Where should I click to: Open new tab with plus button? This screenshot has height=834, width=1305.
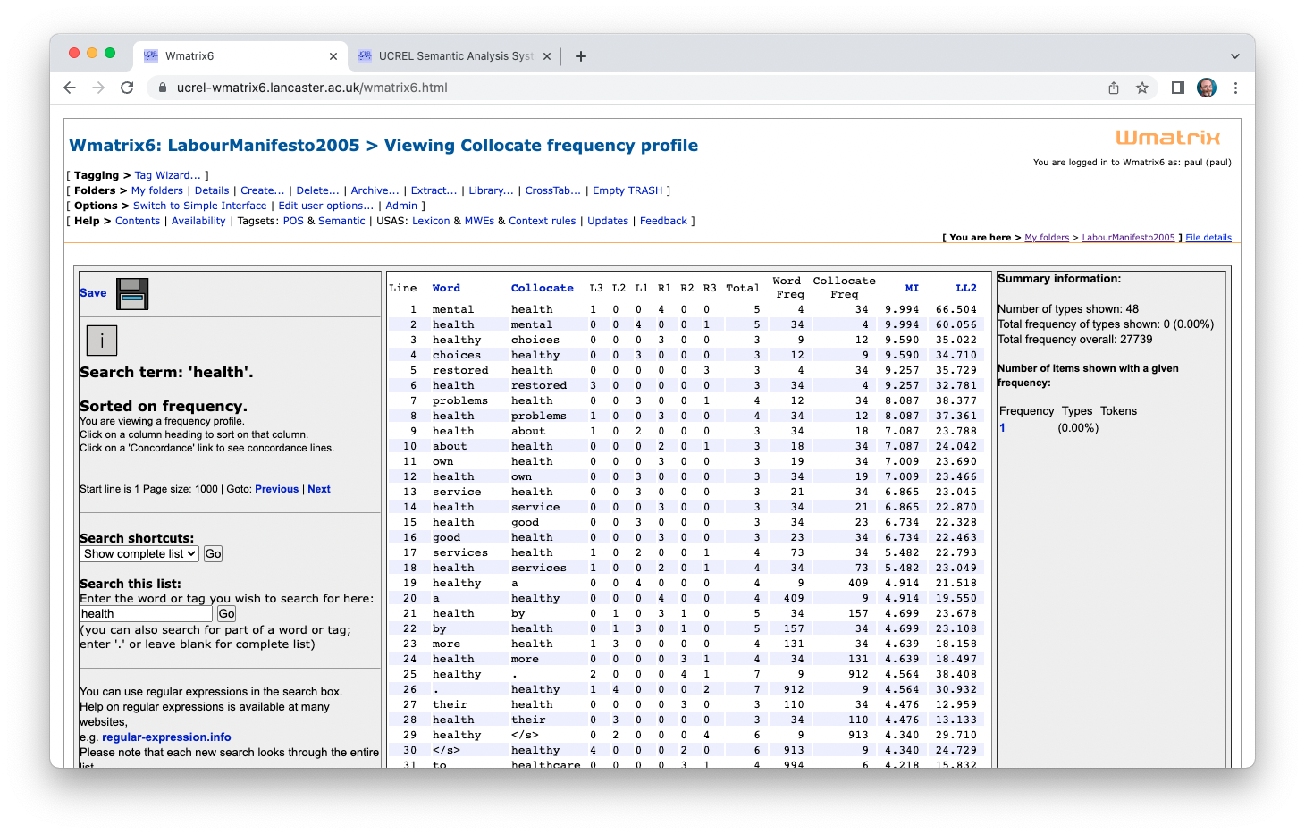[x=581, y=56]
